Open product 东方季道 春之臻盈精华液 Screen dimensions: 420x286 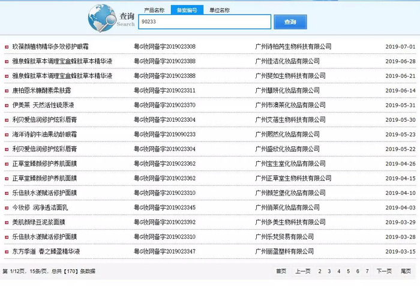[46, 251]
